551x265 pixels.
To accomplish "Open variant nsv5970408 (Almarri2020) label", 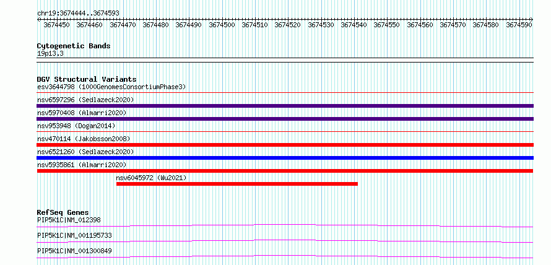I will (x=82, y=113).
